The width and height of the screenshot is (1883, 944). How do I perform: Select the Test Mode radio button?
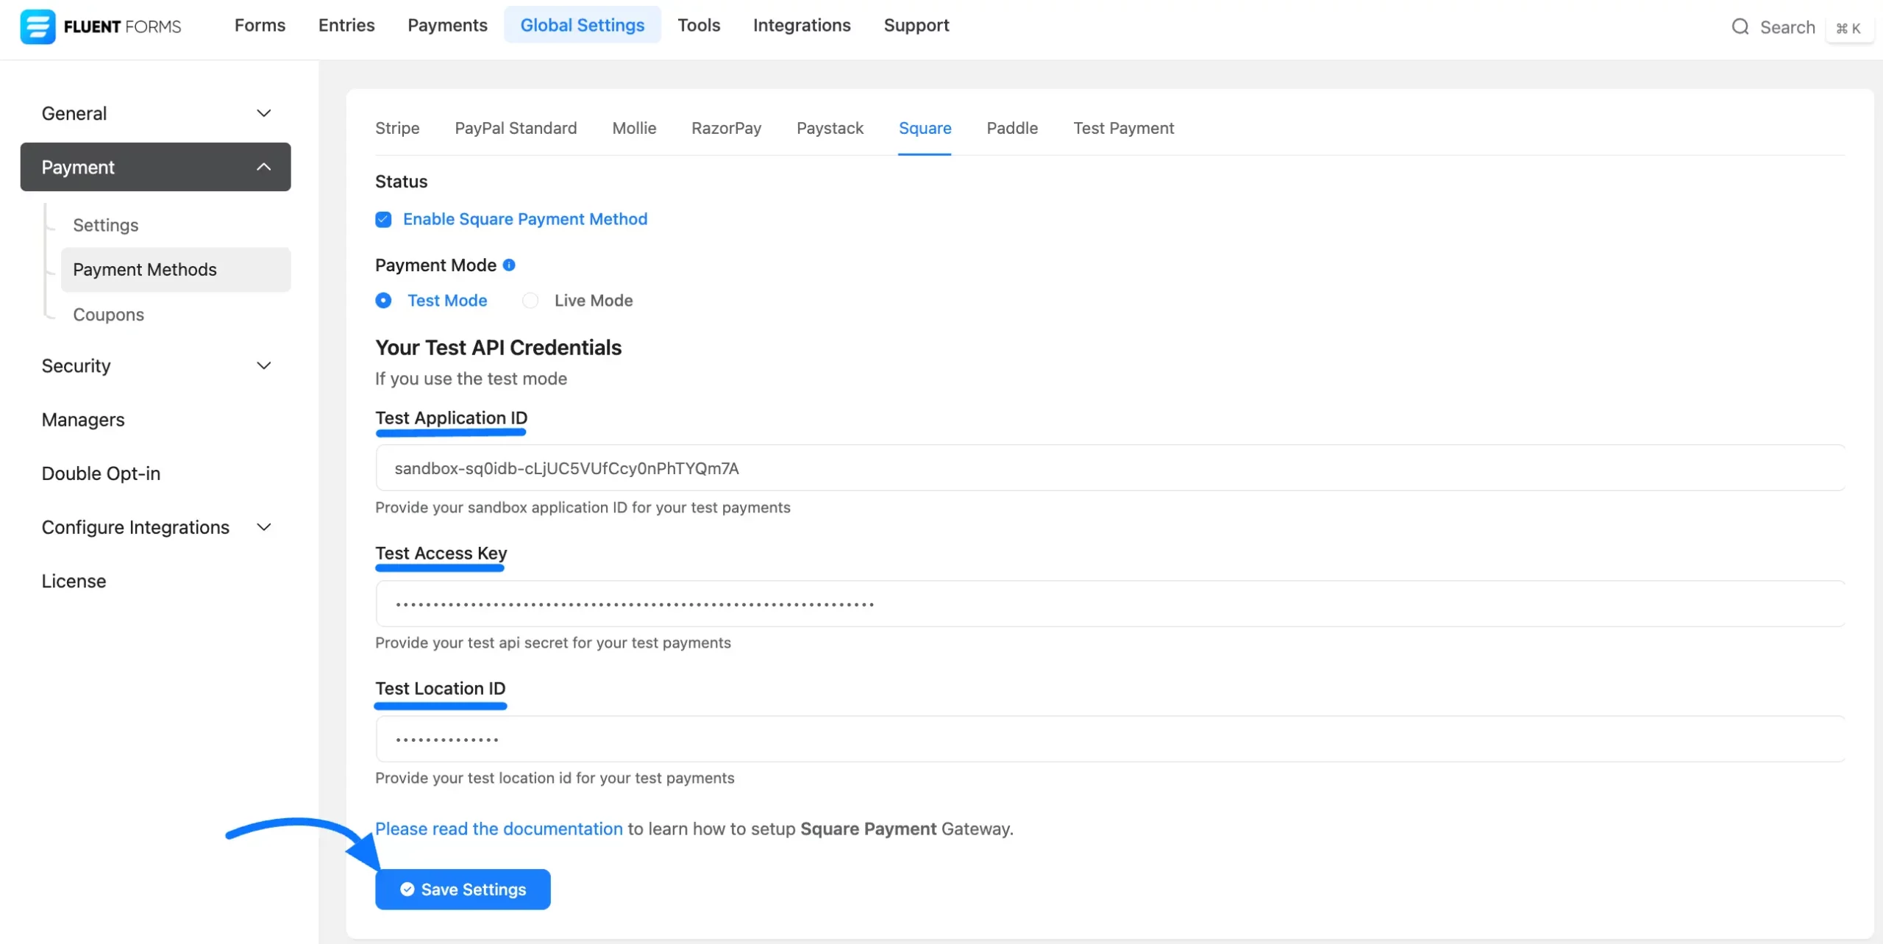tap(383, 300)
